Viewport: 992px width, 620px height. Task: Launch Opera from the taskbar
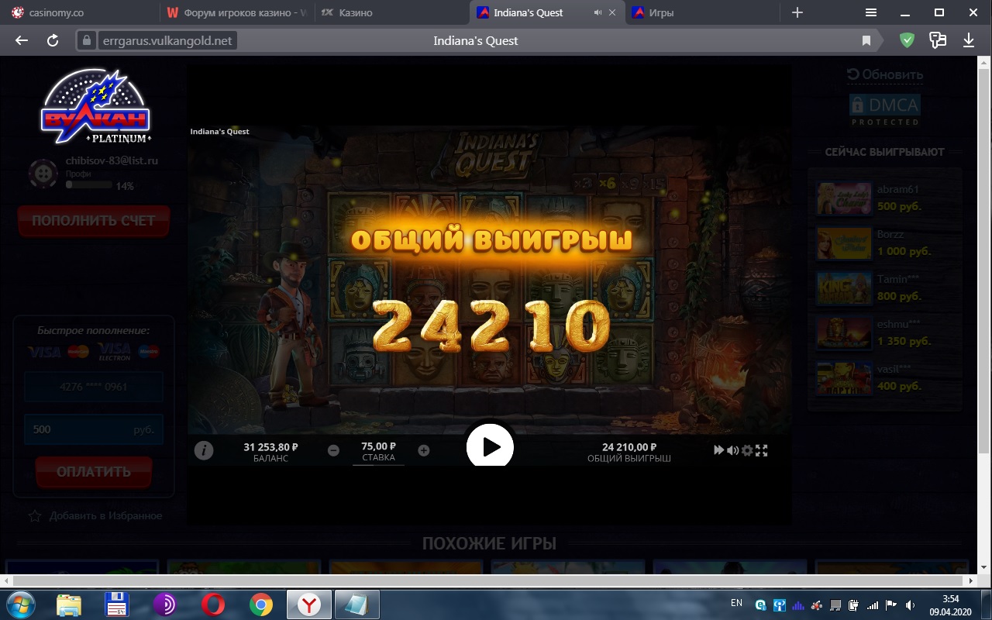(213, 604)
